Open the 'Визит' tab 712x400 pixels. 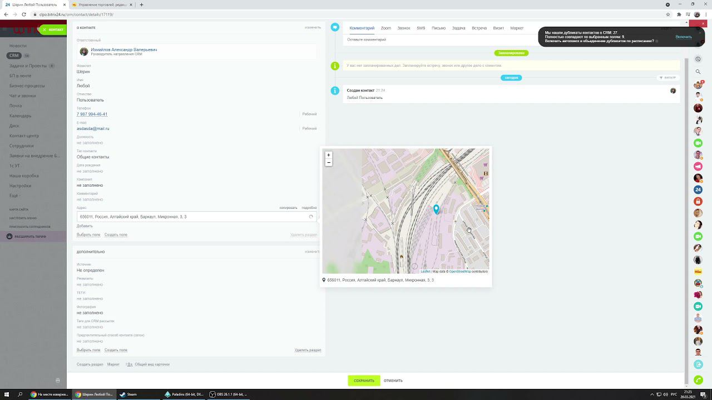click(498, 28)
